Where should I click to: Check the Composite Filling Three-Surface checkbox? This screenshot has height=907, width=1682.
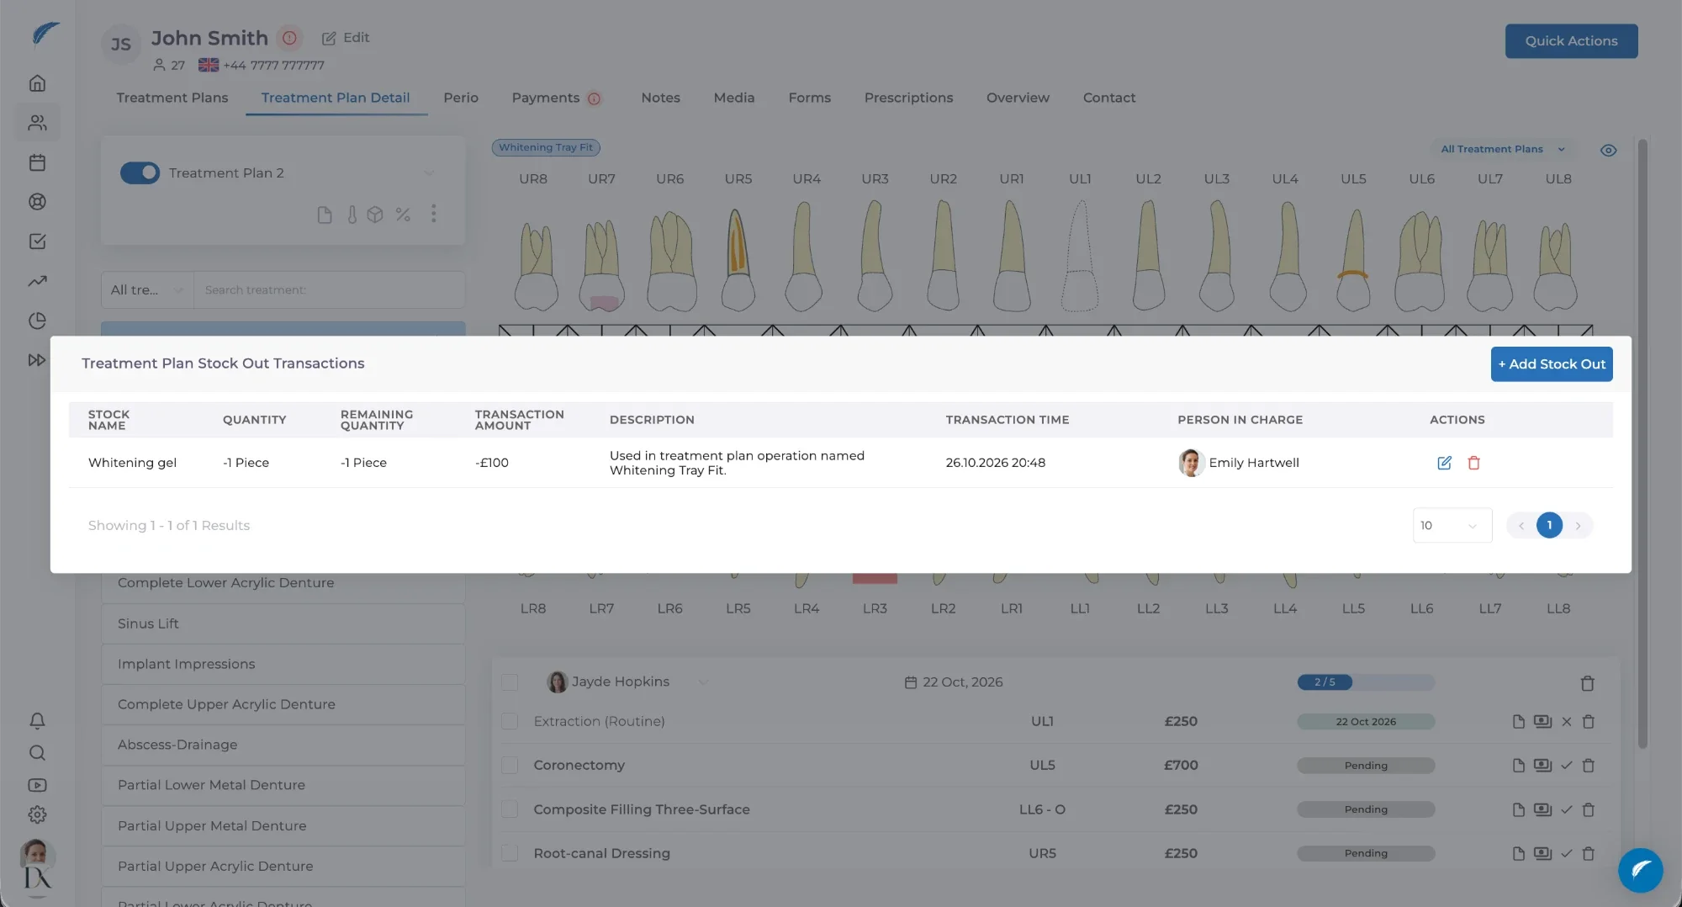click(510, 809)
